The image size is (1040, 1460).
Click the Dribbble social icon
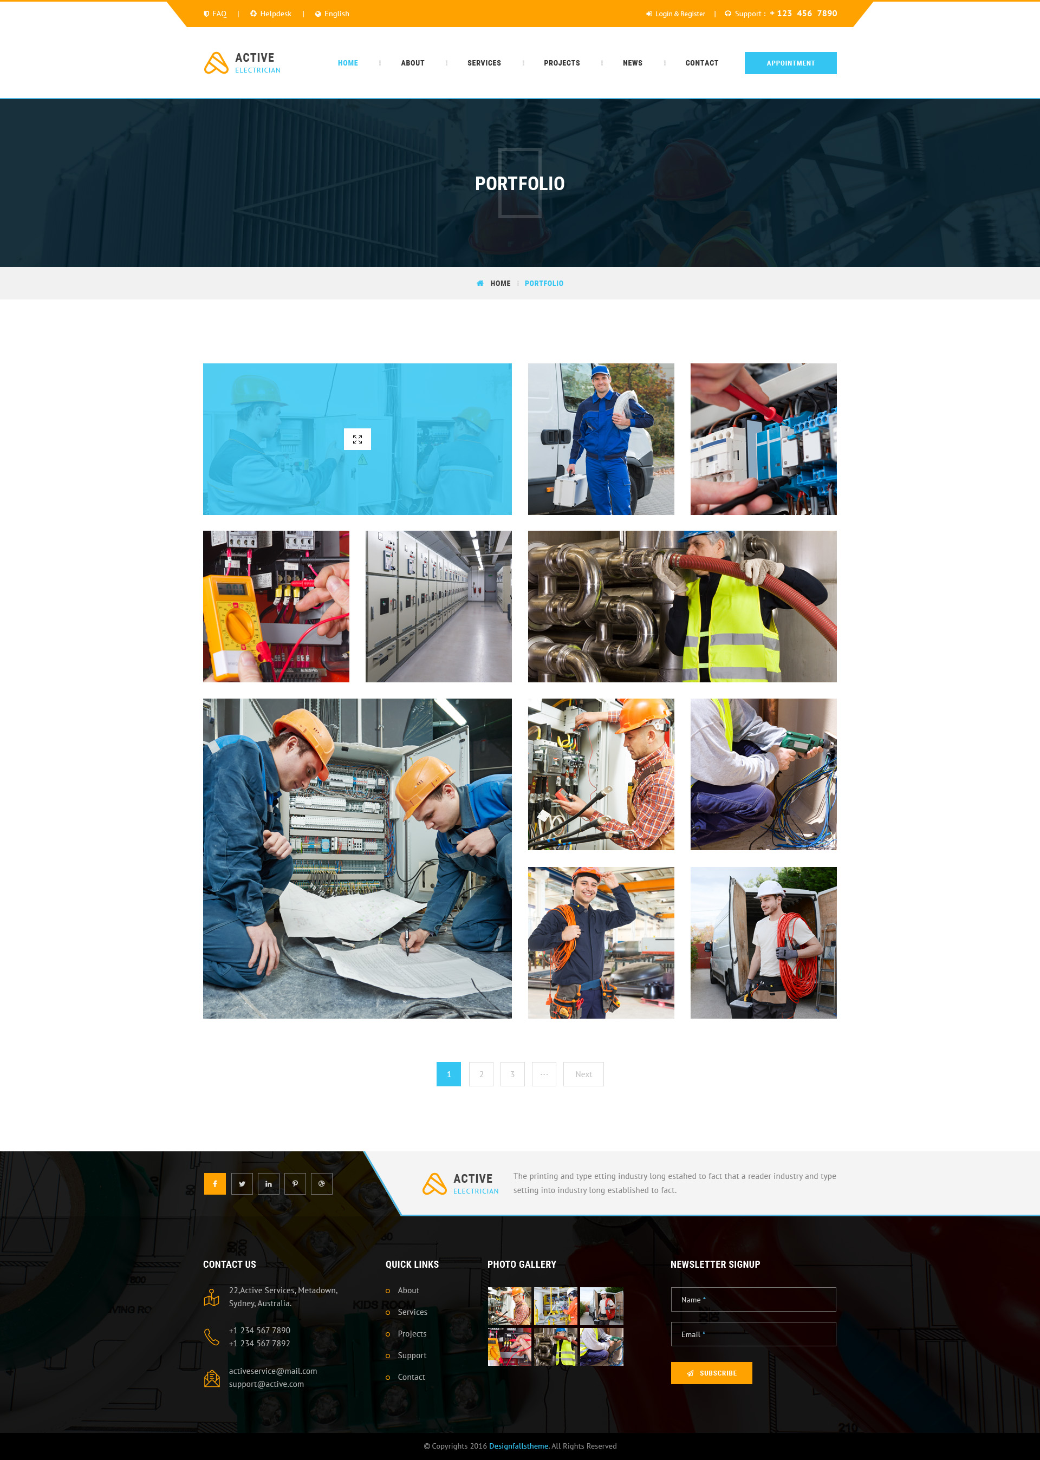point(321,1183)
